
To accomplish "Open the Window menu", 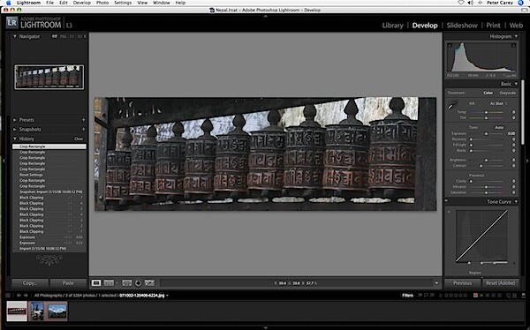I will [162, 3].
